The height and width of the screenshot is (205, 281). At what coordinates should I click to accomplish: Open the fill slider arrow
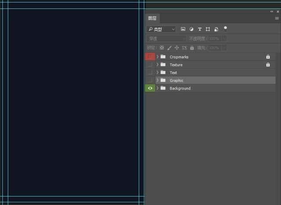point(224,48)
